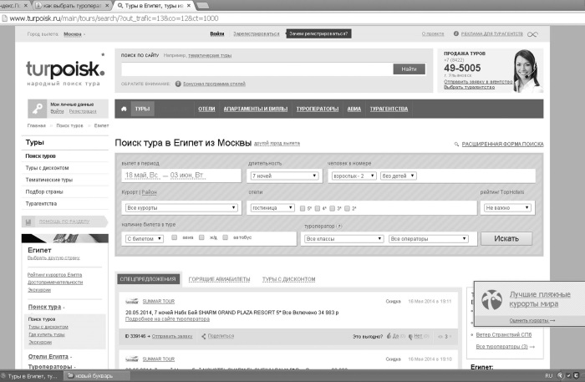Click the magnifier icon for extended search form
The height and width of the screenshot is (382, 585).
pyautogui.click(x=455, y=144)
